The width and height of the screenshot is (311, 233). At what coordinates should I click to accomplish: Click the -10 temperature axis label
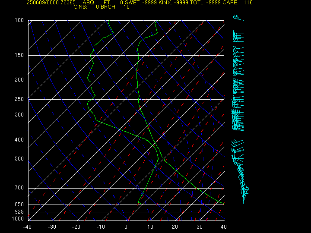[x=101, y=227]
